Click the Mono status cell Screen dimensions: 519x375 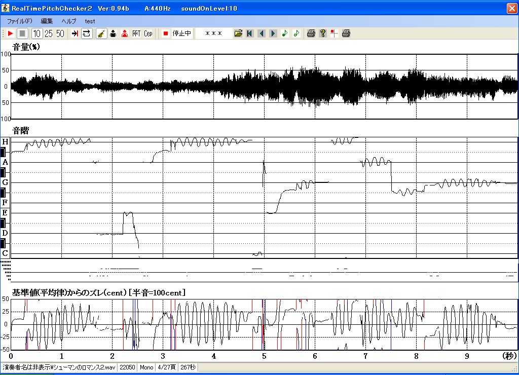coord(146,367)
